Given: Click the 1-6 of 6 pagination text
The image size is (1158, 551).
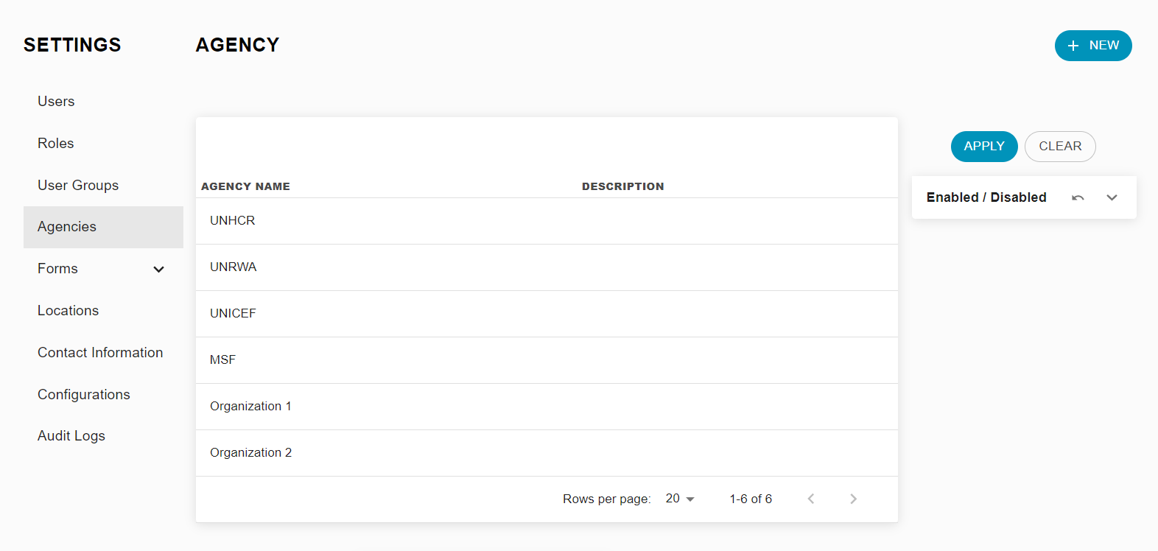Looking at the screenshot, I should click(x=751, y=499).
